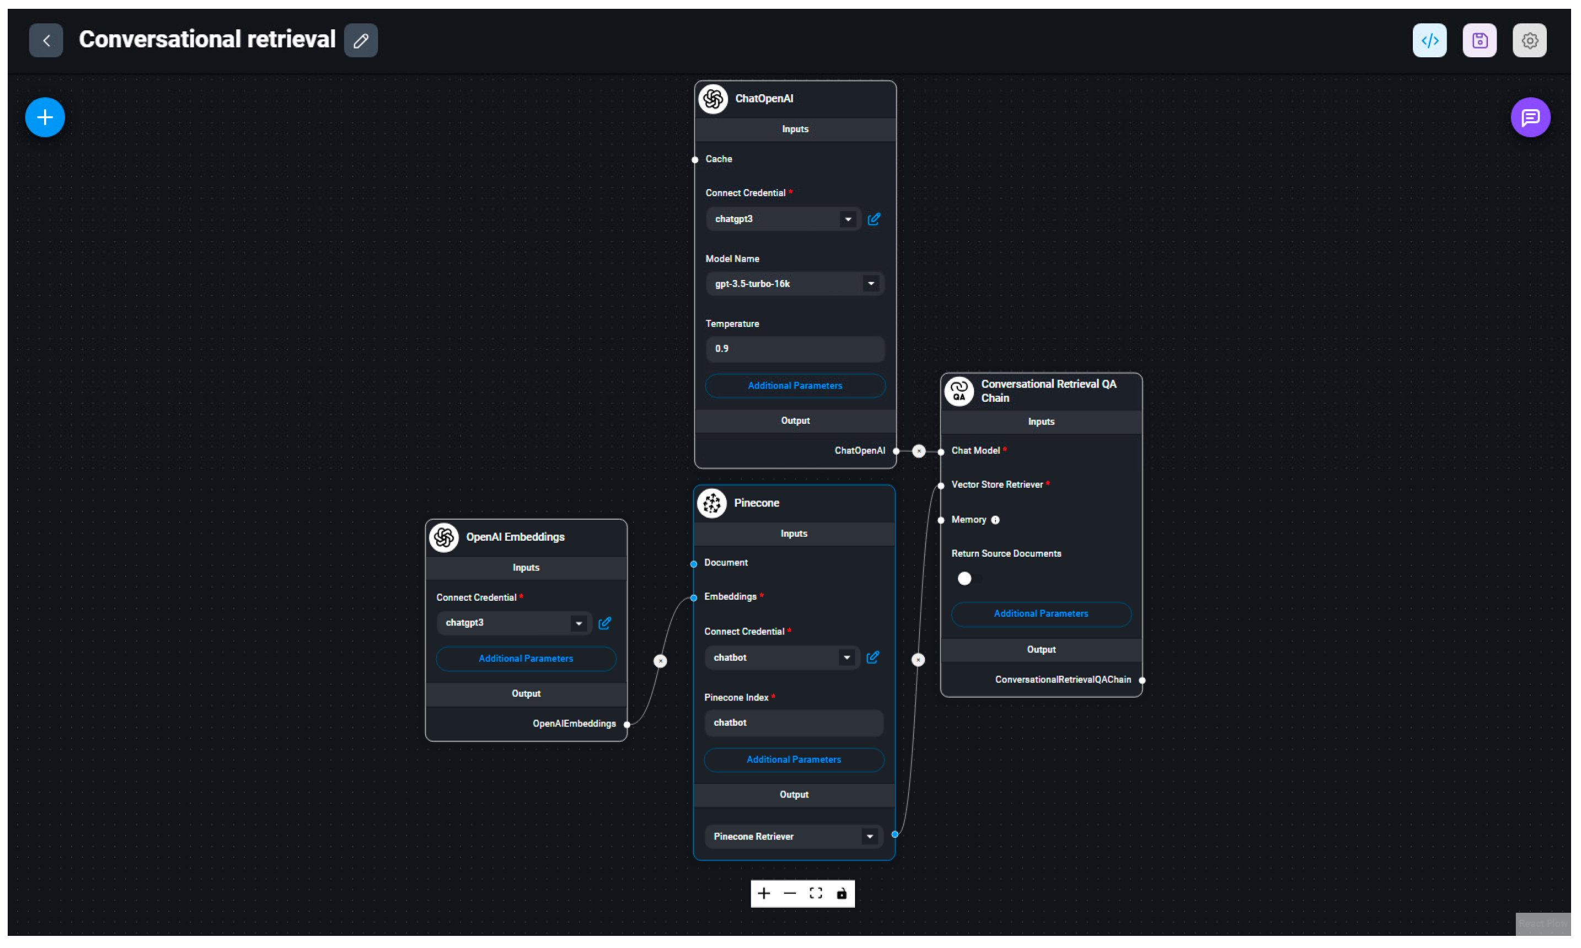Click the blue plus add-nodes button
This screenshot has width=1581, height=948.
[x=45, y=117]
